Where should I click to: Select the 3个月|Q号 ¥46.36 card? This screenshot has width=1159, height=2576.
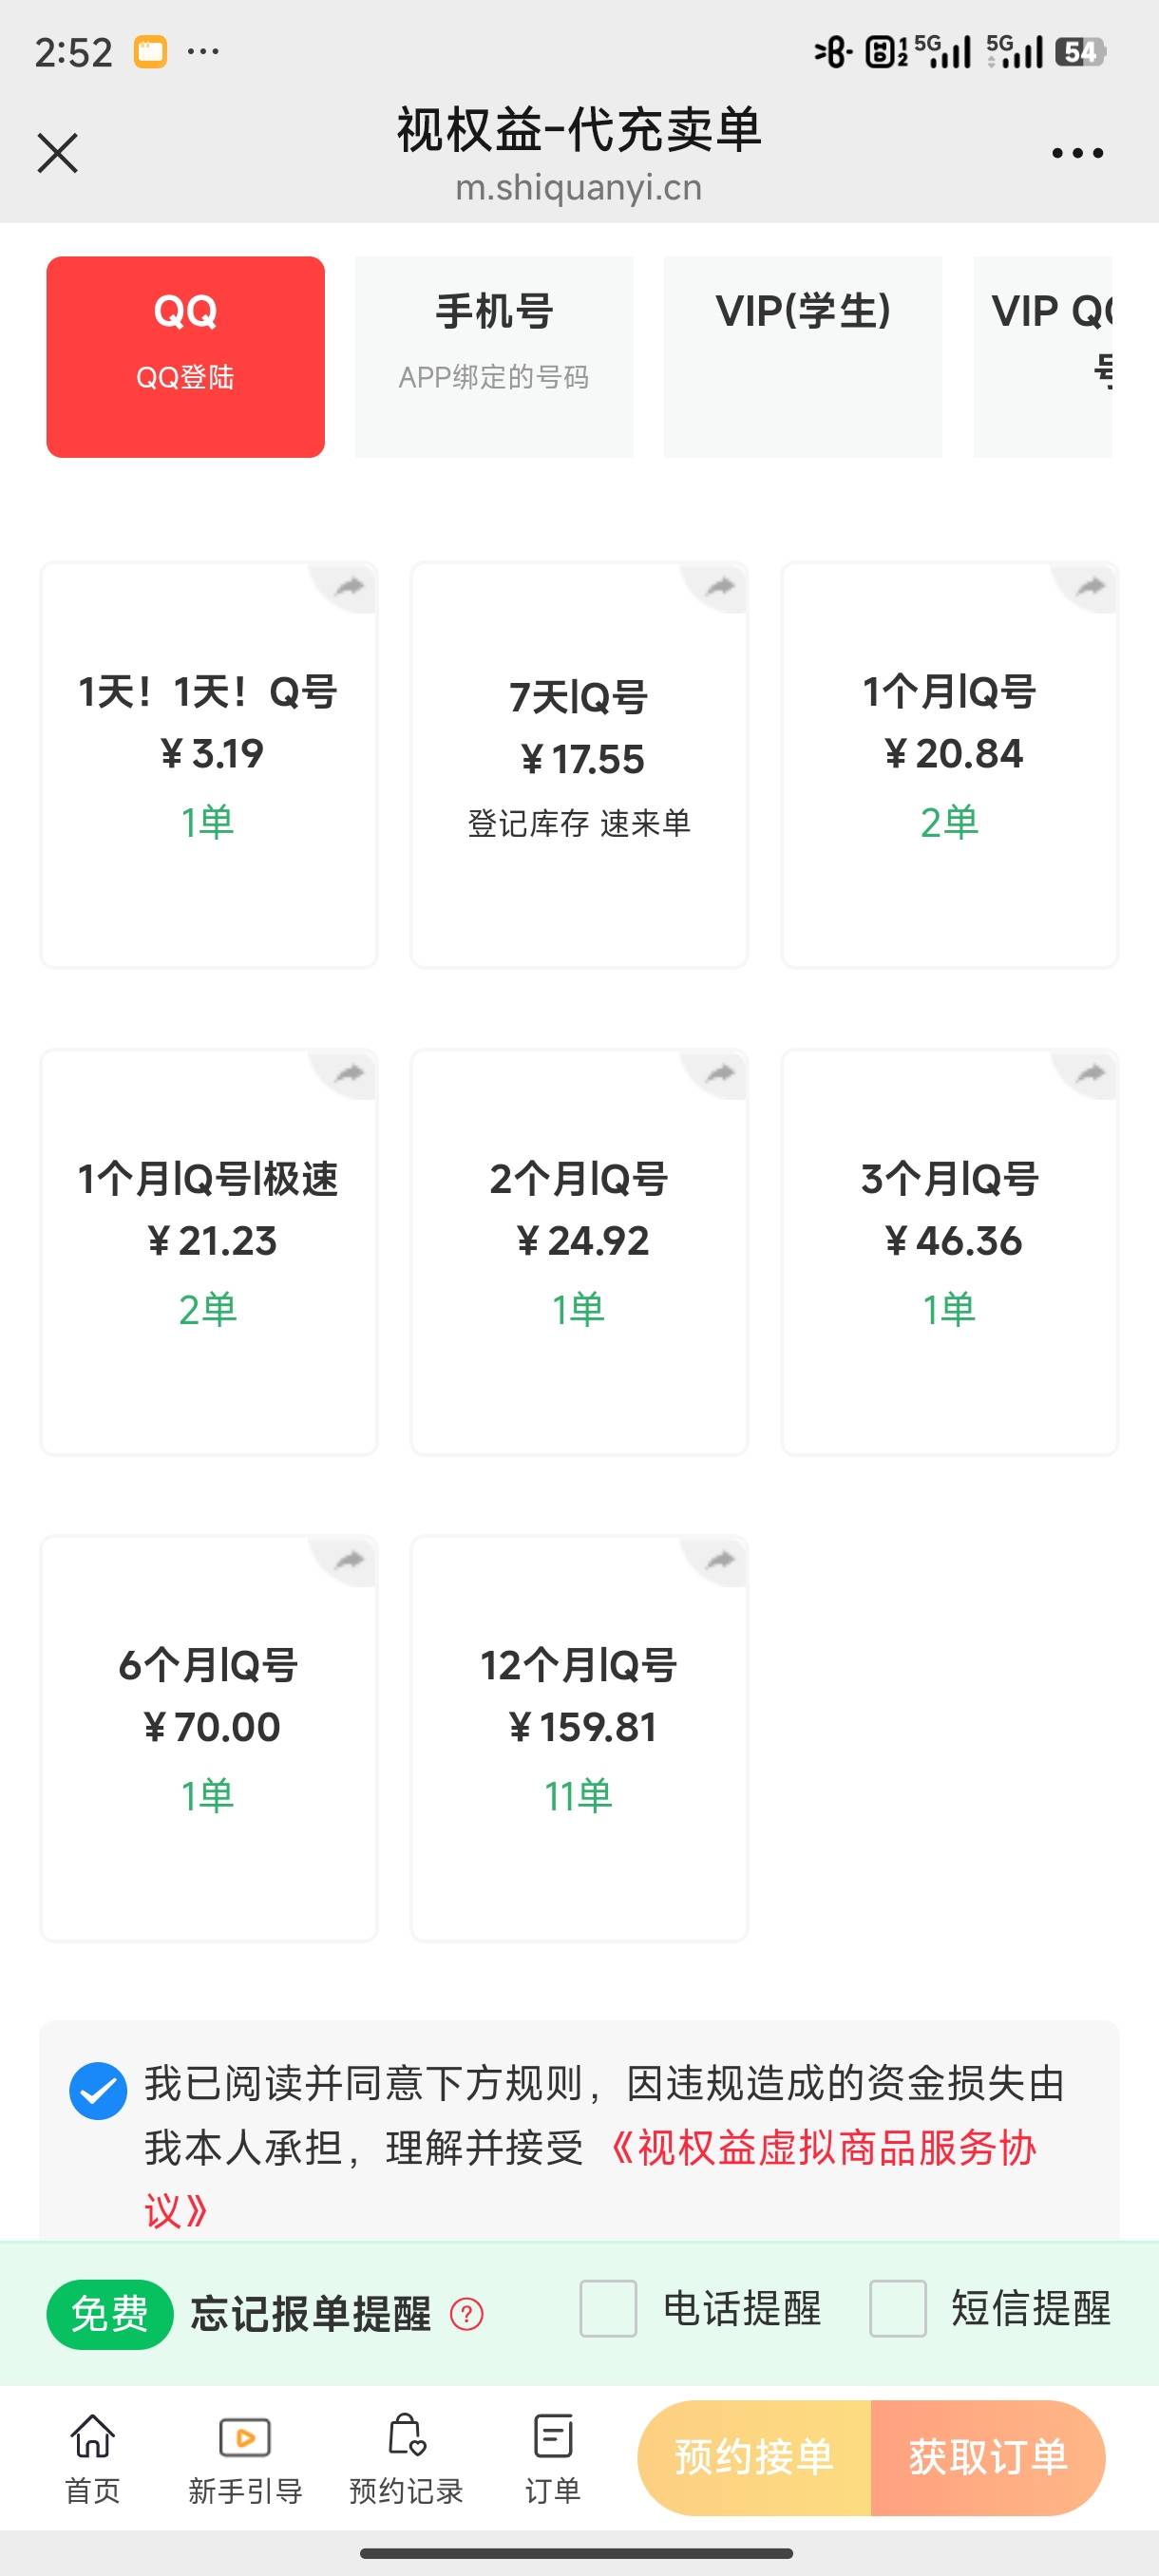[x=949, y=1252]
